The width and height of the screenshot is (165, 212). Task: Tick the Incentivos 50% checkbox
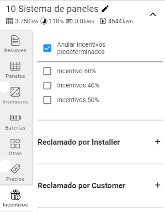[x=47, y=100]
